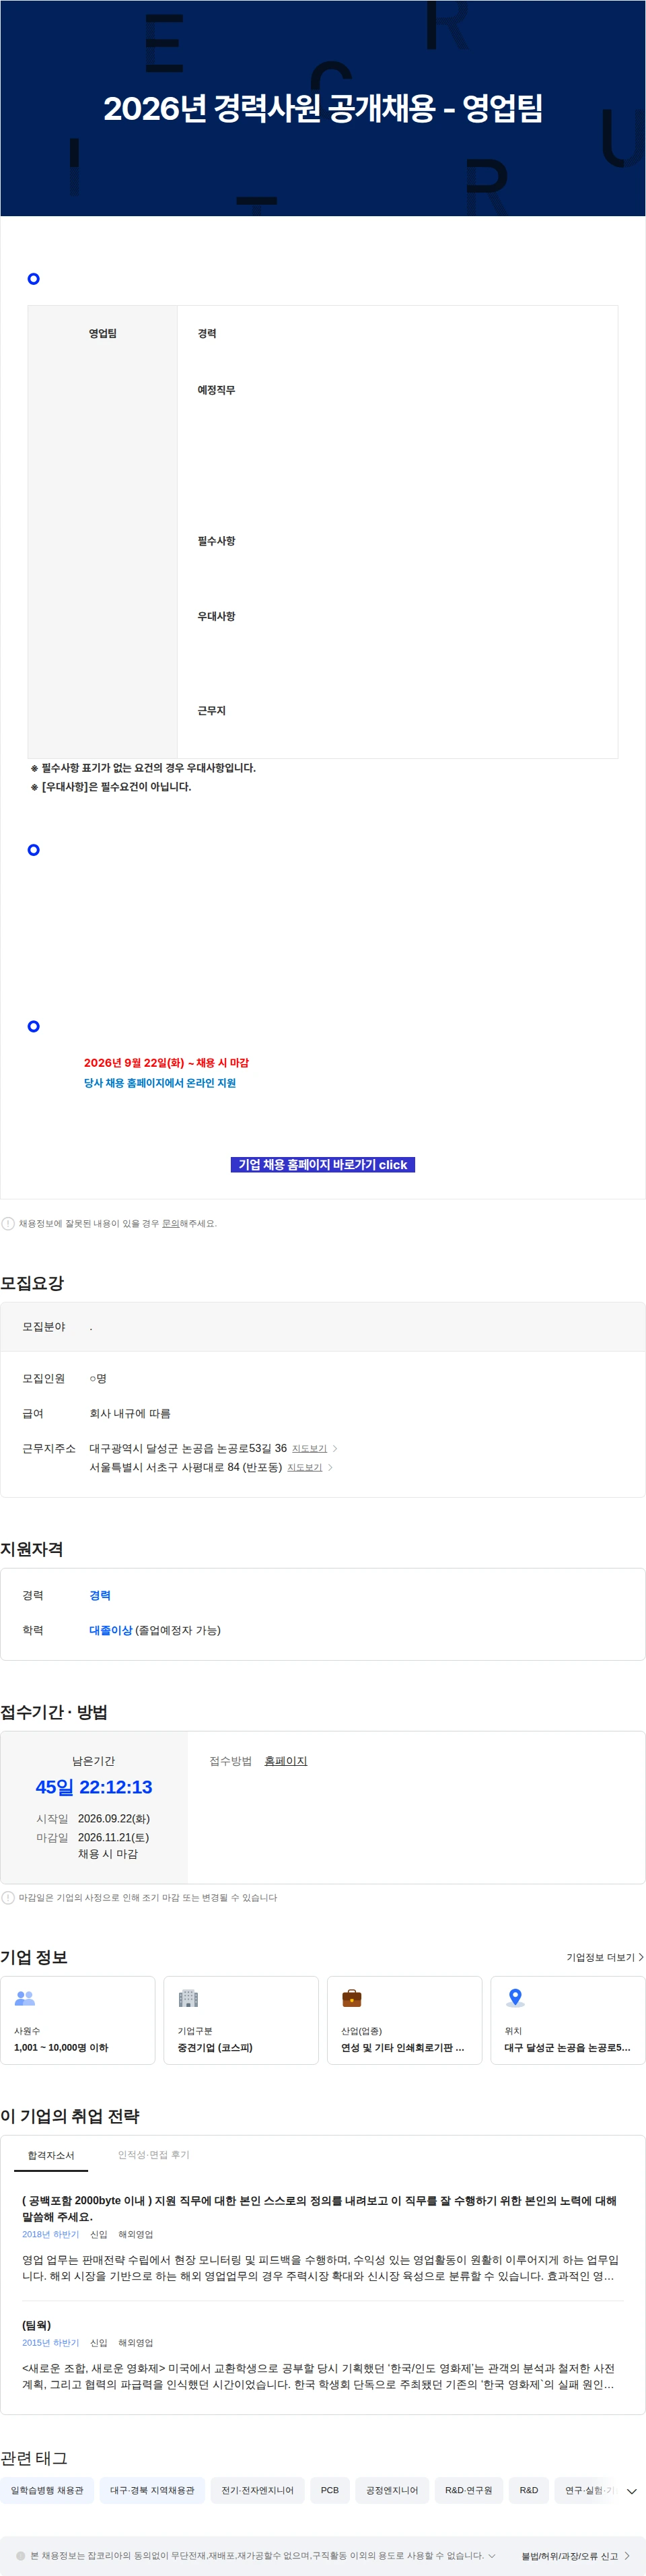Click the 전기·전자엔지니어 tag
Viewport: 646px width, 2576px height.
click(x=258, y=2489)
